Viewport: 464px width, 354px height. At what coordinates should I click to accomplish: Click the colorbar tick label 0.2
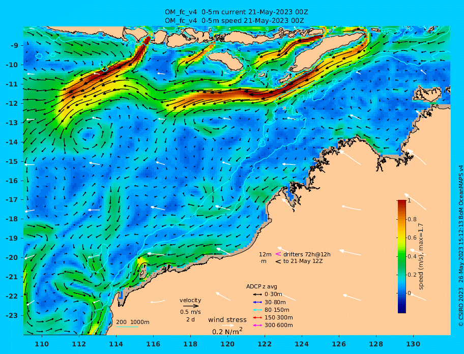(x=412, y=275)
